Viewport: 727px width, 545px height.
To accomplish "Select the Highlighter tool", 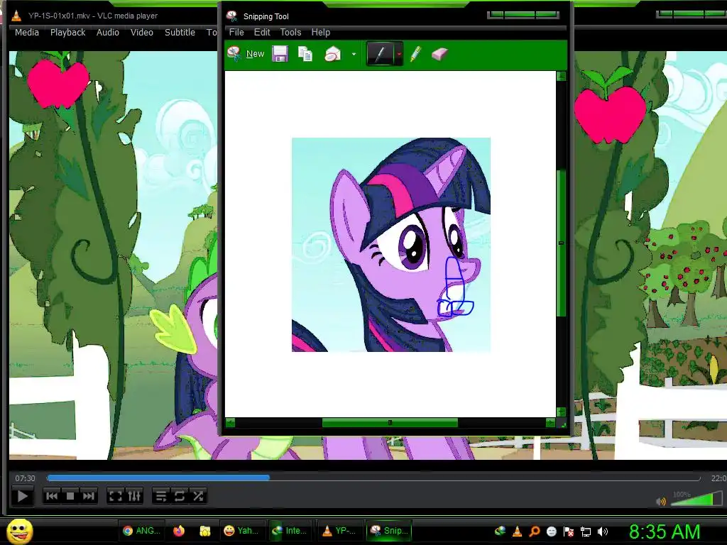I will [416, 54].
